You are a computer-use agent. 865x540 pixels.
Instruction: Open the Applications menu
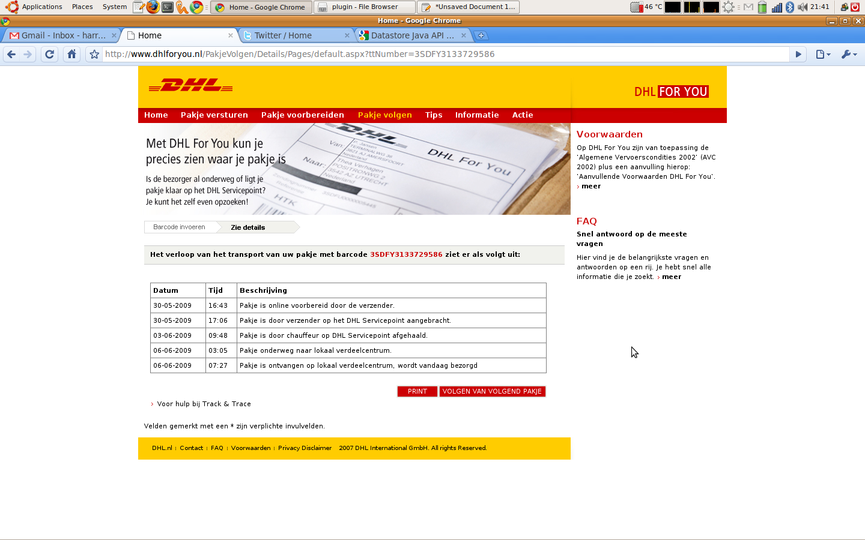42,7
